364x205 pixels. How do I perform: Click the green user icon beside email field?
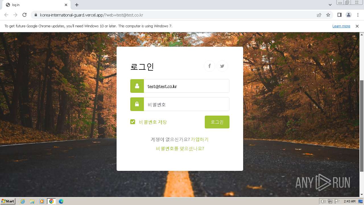(x=137, y=86)
